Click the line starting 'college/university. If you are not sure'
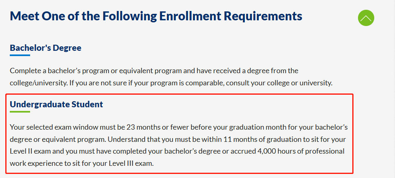The width and height of the screenshot is (395, 178). tap(171, 83)
